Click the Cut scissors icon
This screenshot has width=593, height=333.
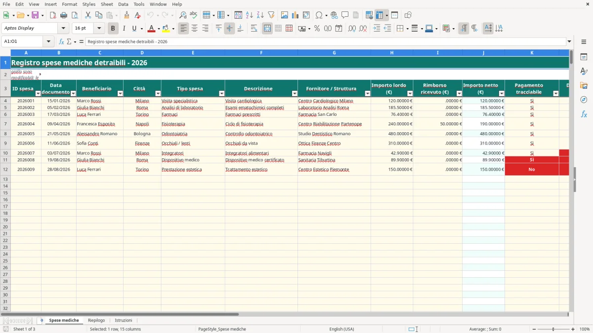88,15
